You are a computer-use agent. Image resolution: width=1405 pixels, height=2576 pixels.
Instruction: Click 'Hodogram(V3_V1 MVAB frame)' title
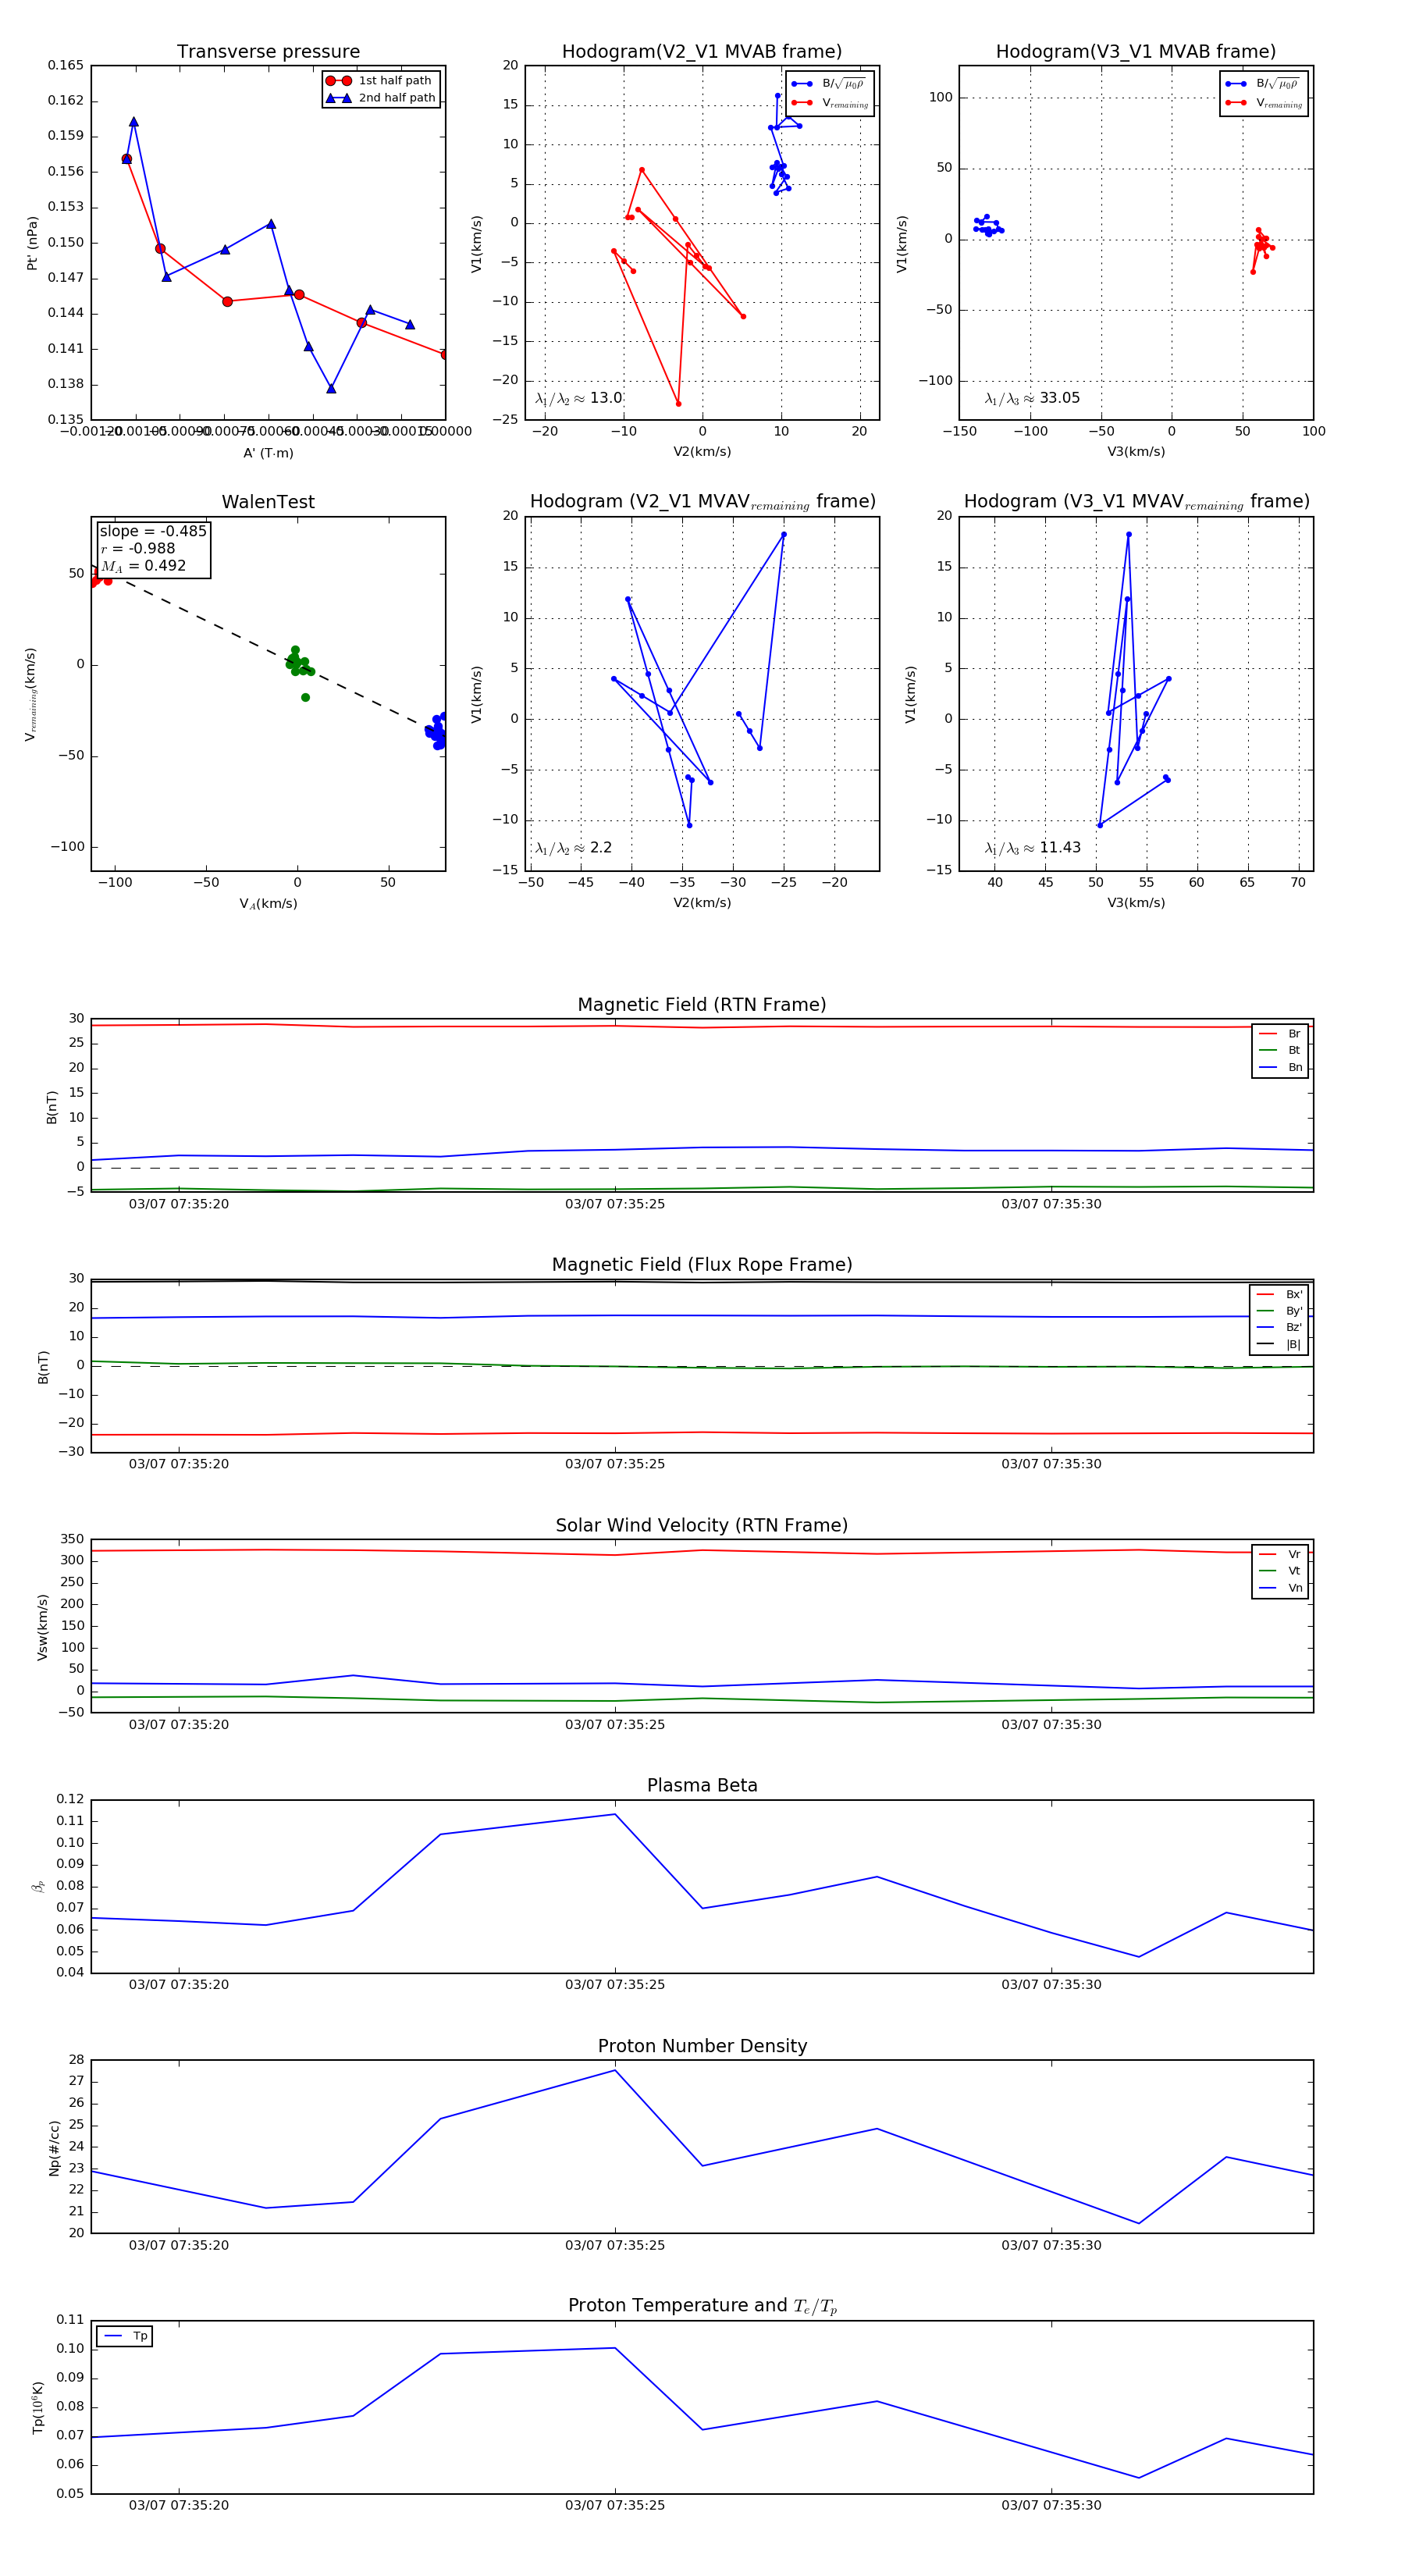[x=1136, y=52]
